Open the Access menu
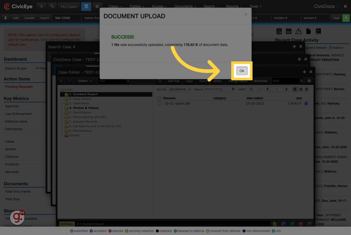Viewport: 351px width, 235px height. pos(159,6)
